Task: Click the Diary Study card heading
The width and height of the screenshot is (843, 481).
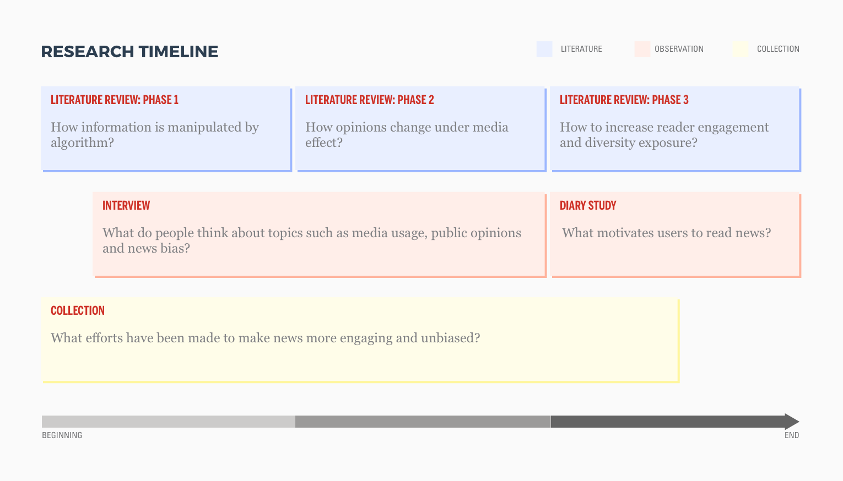Action: pyautogui.click(x=588, y=205)
